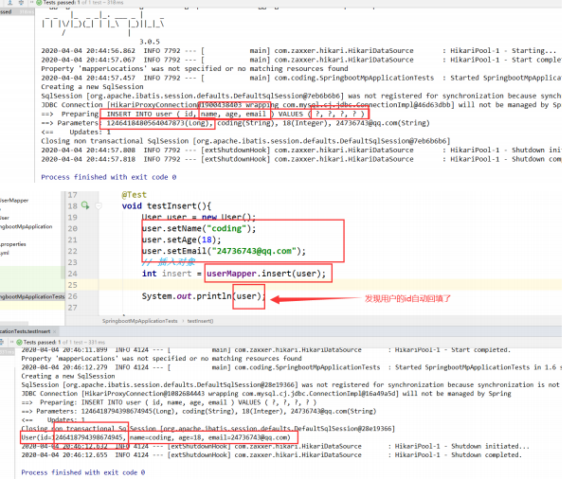The width and height of the screenshot is (577, 479).
Task: Collapse the testInsert method fold marker
Action: (x=99, y=205)
